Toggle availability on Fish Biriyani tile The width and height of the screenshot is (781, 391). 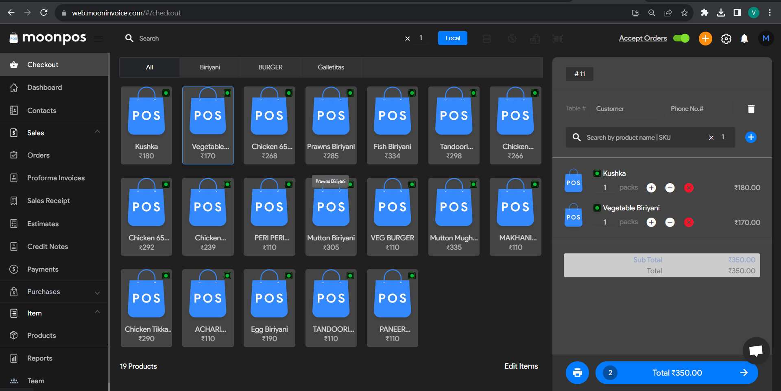point(412,93)
